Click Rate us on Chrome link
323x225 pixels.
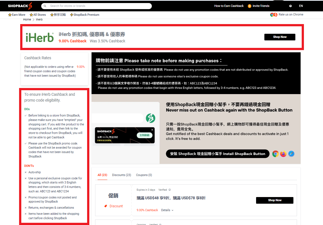click(291, 14)
